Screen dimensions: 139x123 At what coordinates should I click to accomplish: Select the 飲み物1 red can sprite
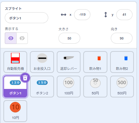pos(95,62)
